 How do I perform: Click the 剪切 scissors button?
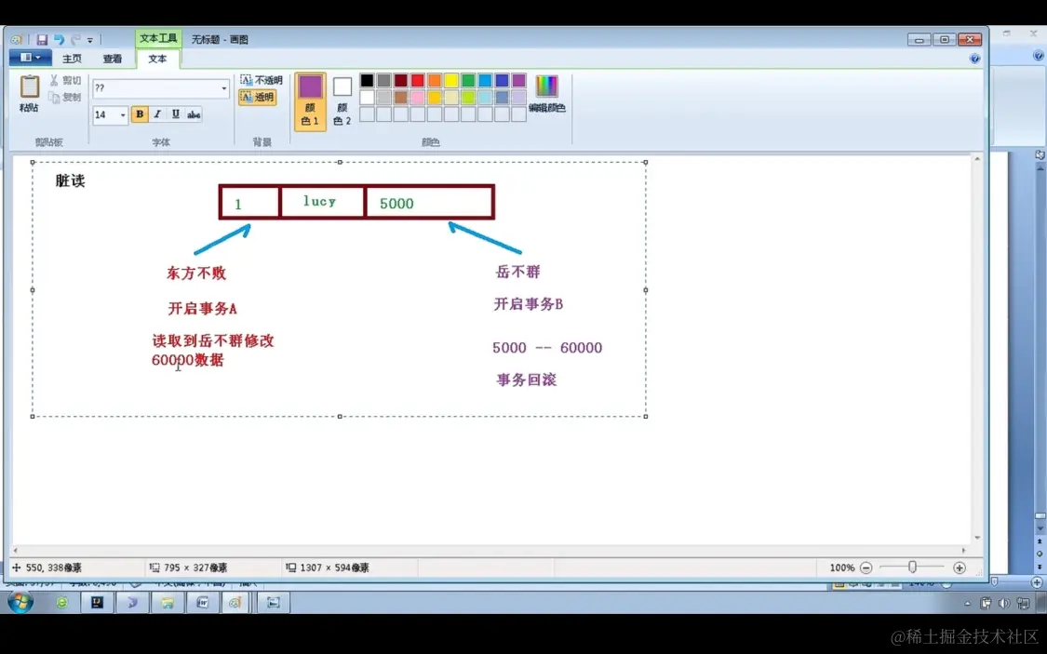[x=65, y=80]
